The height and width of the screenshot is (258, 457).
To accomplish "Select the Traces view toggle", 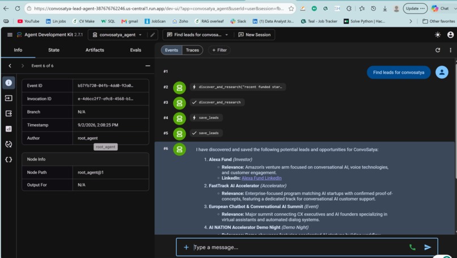I will (x=192, y=50).
